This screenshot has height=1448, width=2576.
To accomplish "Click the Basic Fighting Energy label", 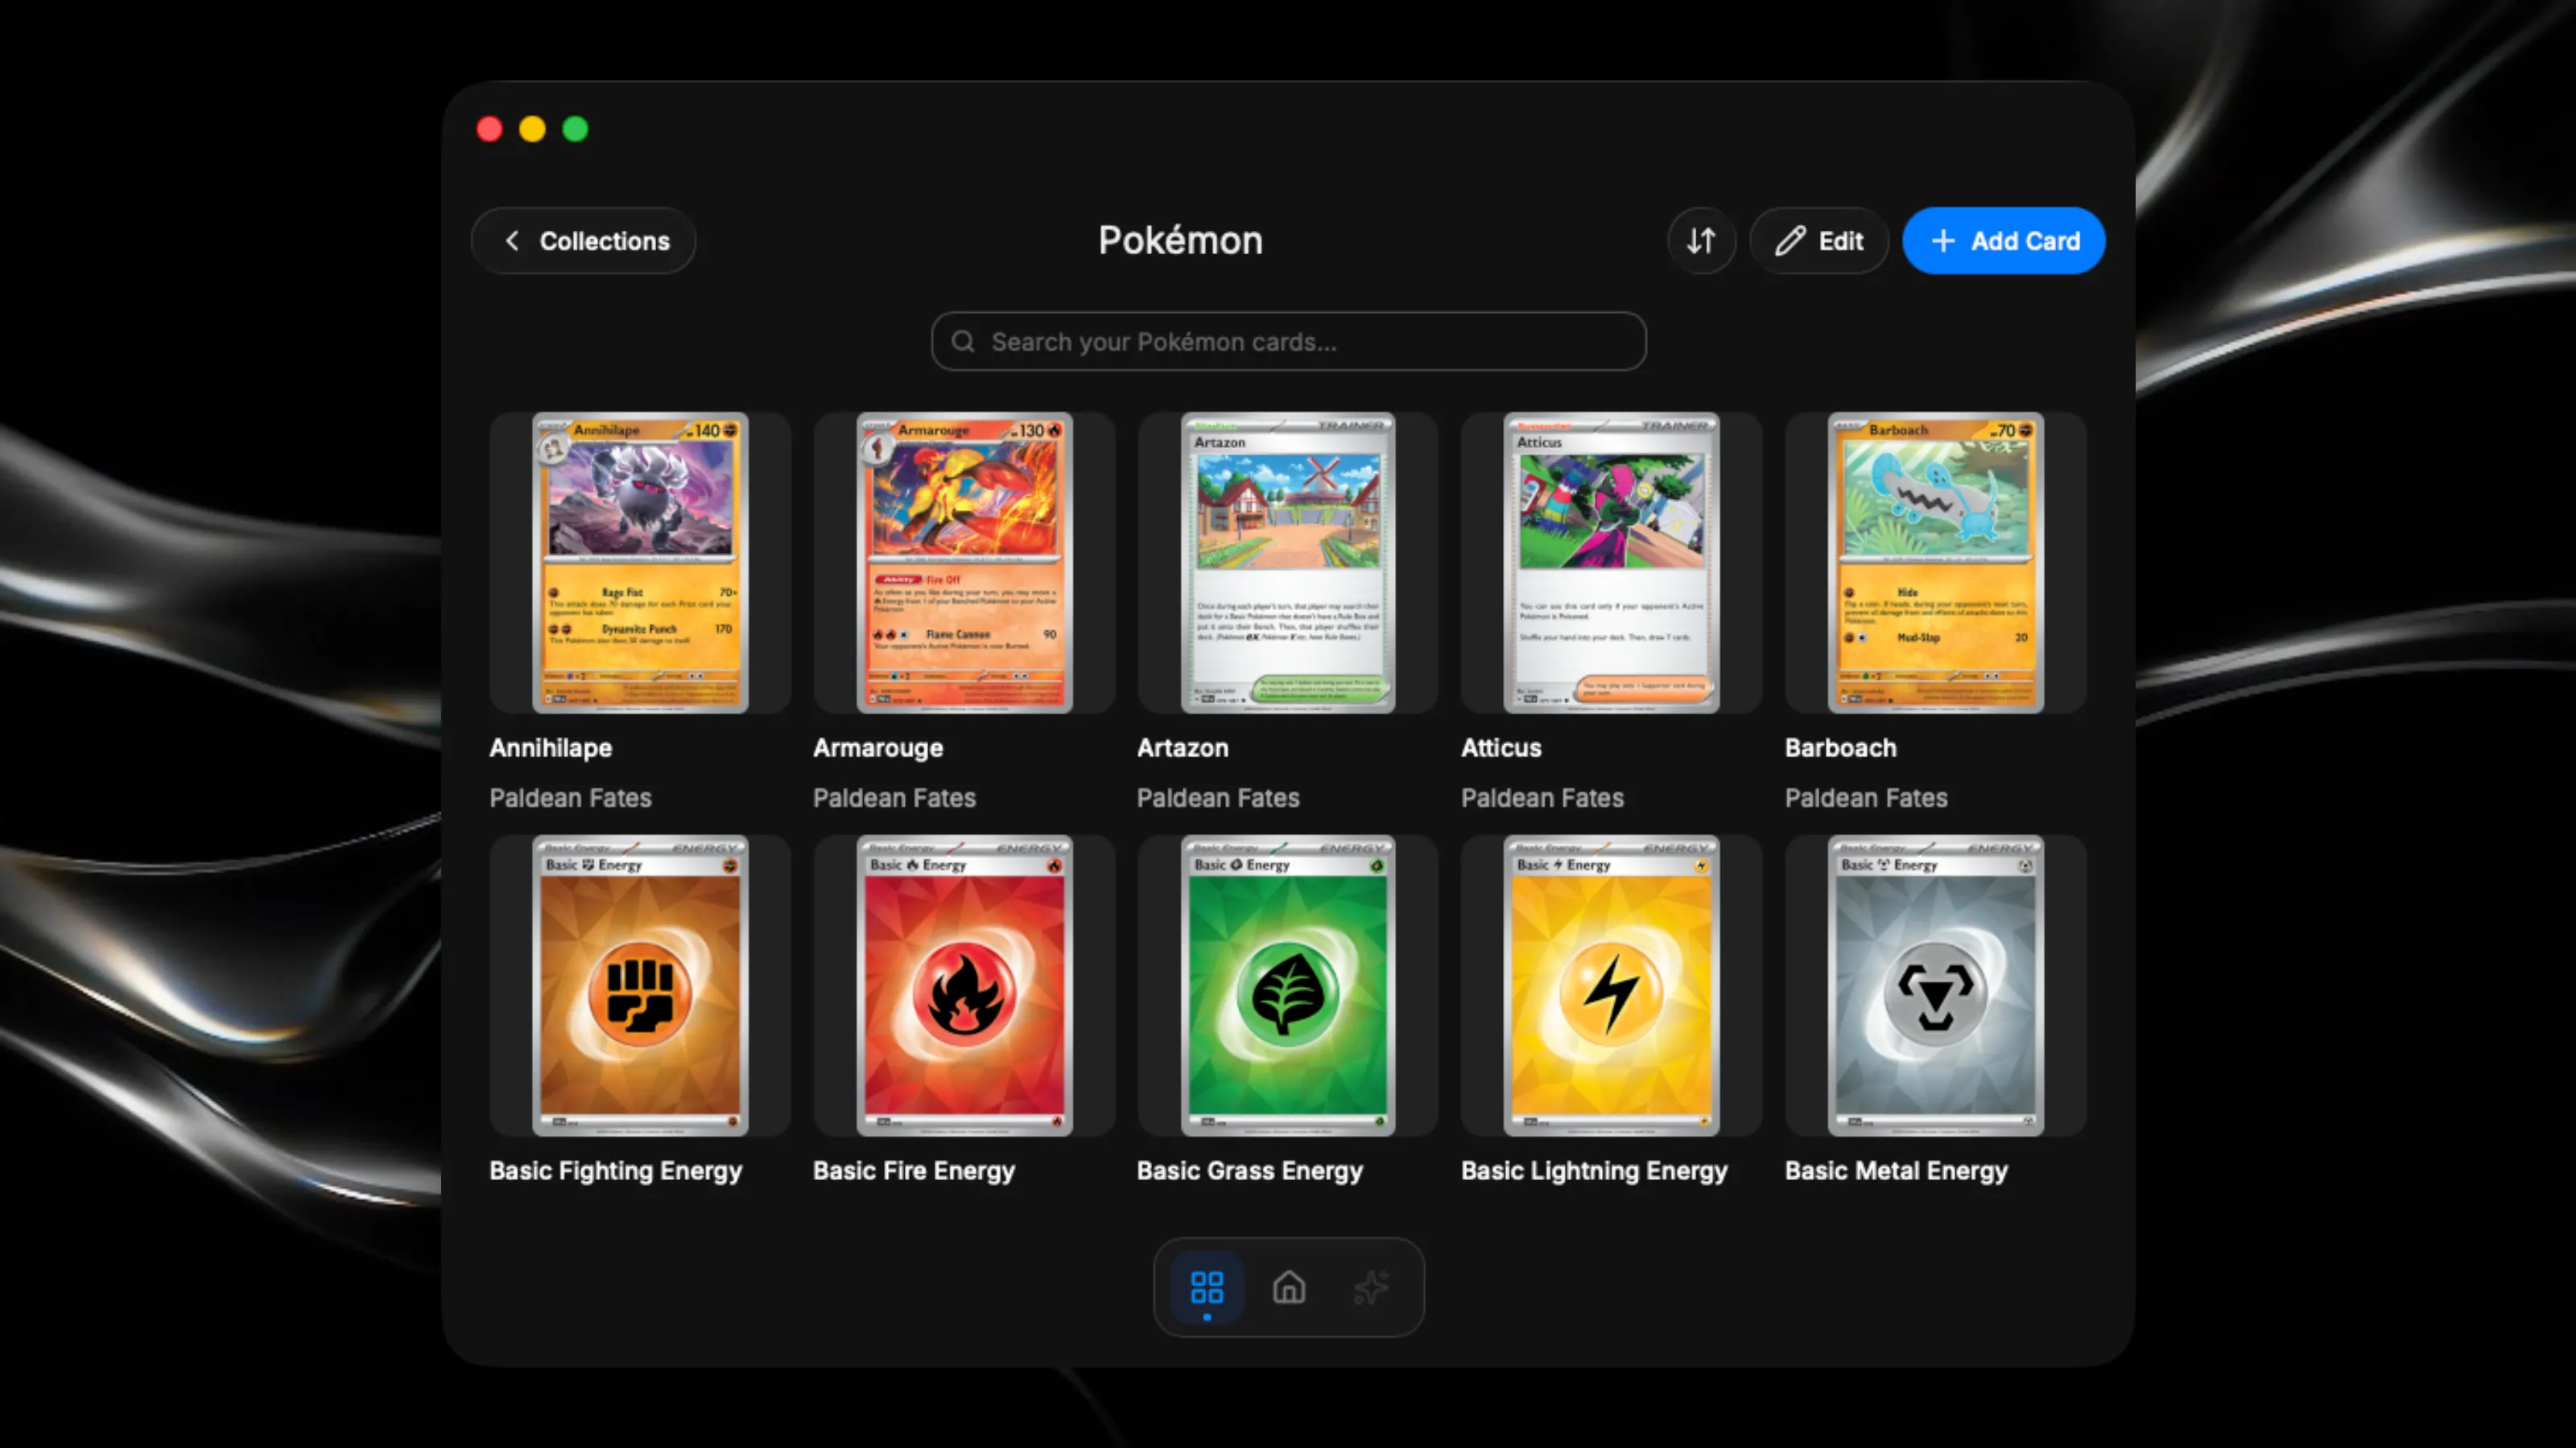I will [x=615, y=1170].
